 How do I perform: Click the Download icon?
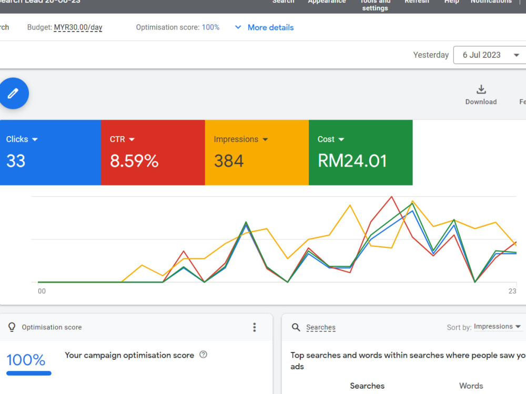coord(481,90)
